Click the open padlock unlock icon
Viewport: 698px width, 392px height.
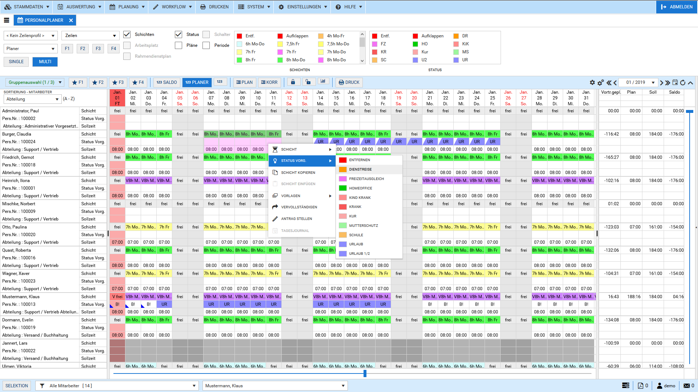point(308,82)
